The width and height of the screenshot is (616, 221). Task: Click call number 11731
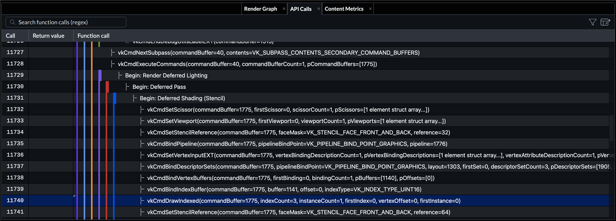15,98
